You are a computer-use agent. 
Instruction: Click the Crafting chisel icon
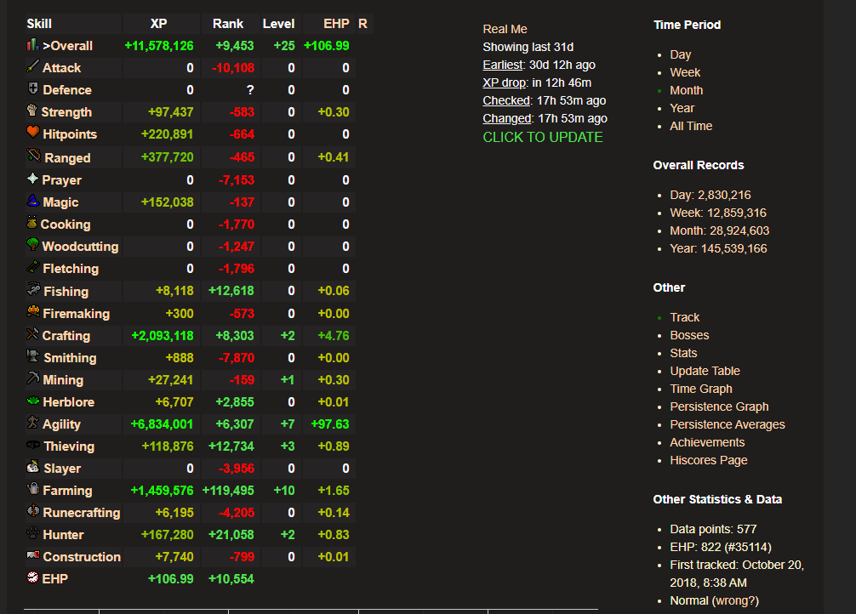(x=32, y=333)
